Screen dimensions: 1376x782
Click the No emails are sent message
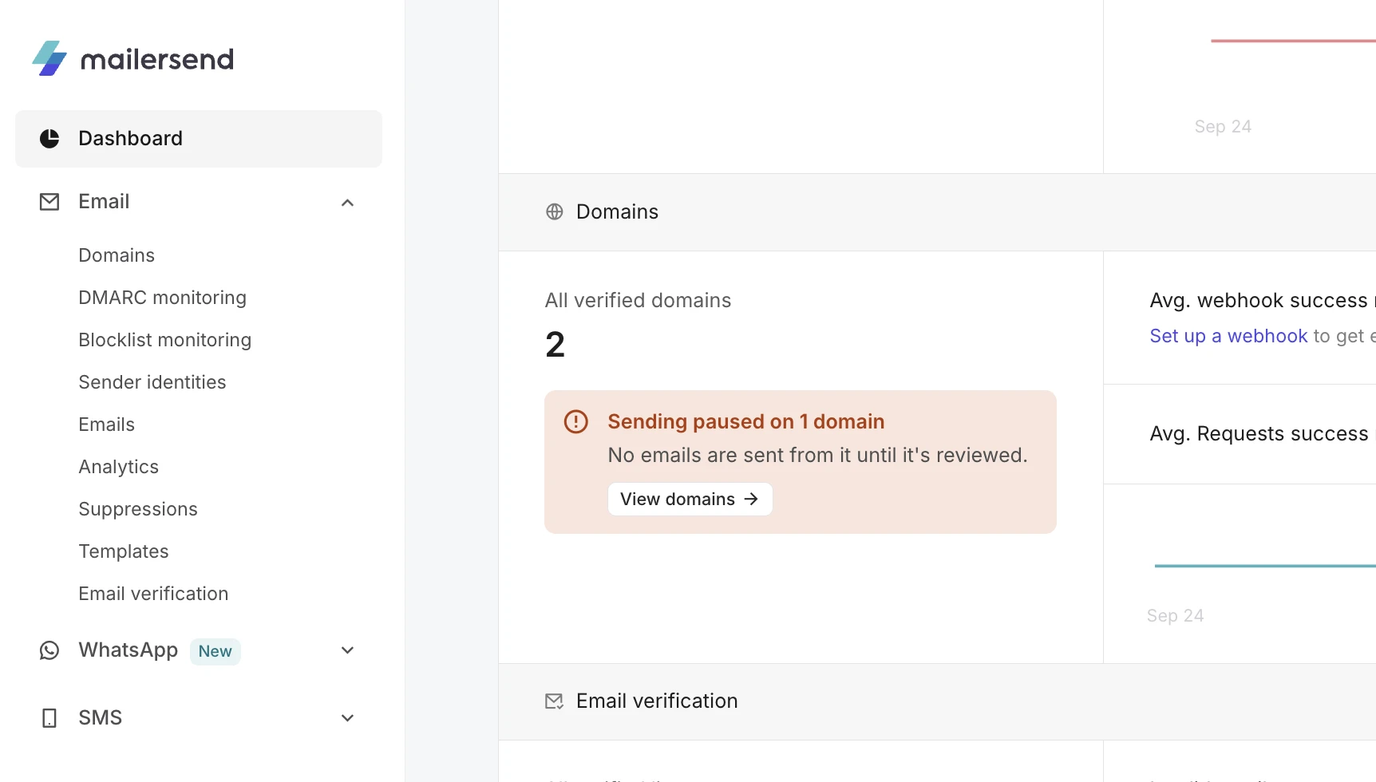click(x=817, y=456)
